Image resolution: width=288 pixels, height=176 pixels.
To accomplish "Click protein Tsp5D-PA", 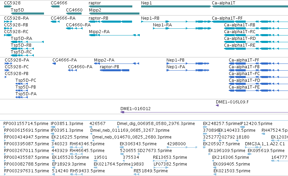I will 26,94.
